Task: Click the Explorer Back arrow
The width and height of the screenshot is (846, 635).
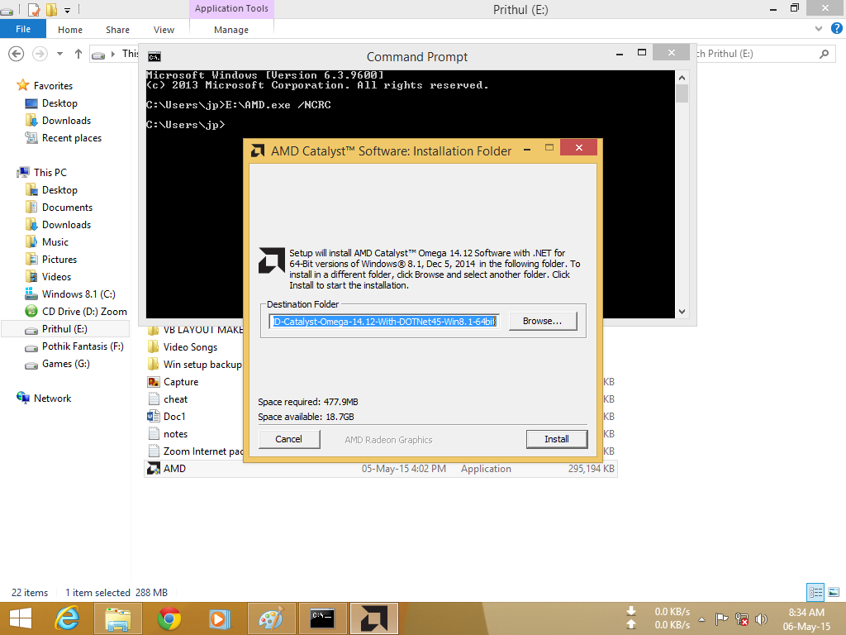Action: point(17,54)
